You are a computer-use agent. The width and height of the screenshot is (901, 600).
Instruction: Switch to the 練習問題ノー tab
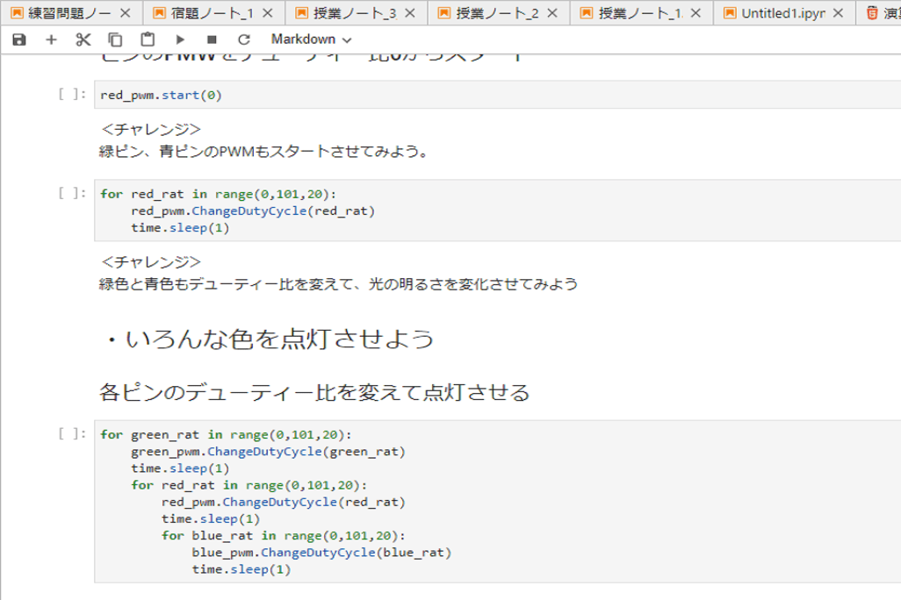click(x=61, y=13)
